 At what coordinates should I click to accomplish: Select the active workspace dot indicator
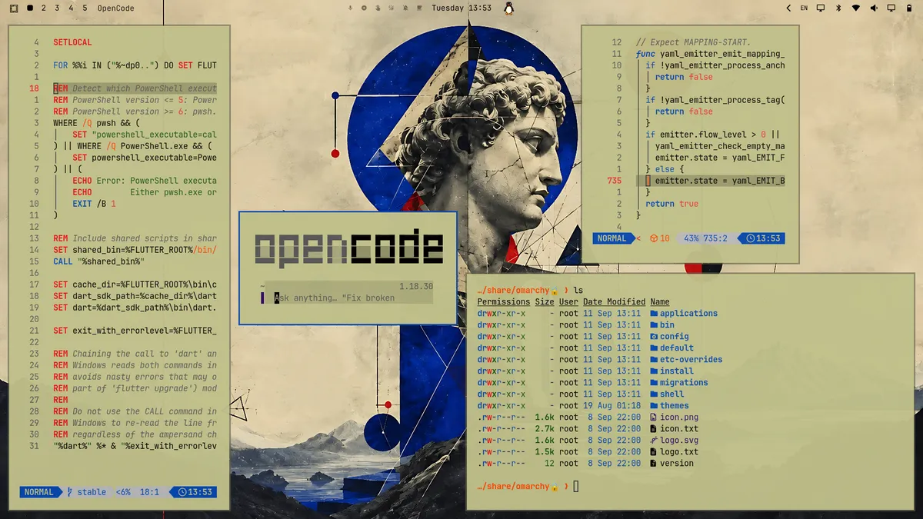(30, 8)
